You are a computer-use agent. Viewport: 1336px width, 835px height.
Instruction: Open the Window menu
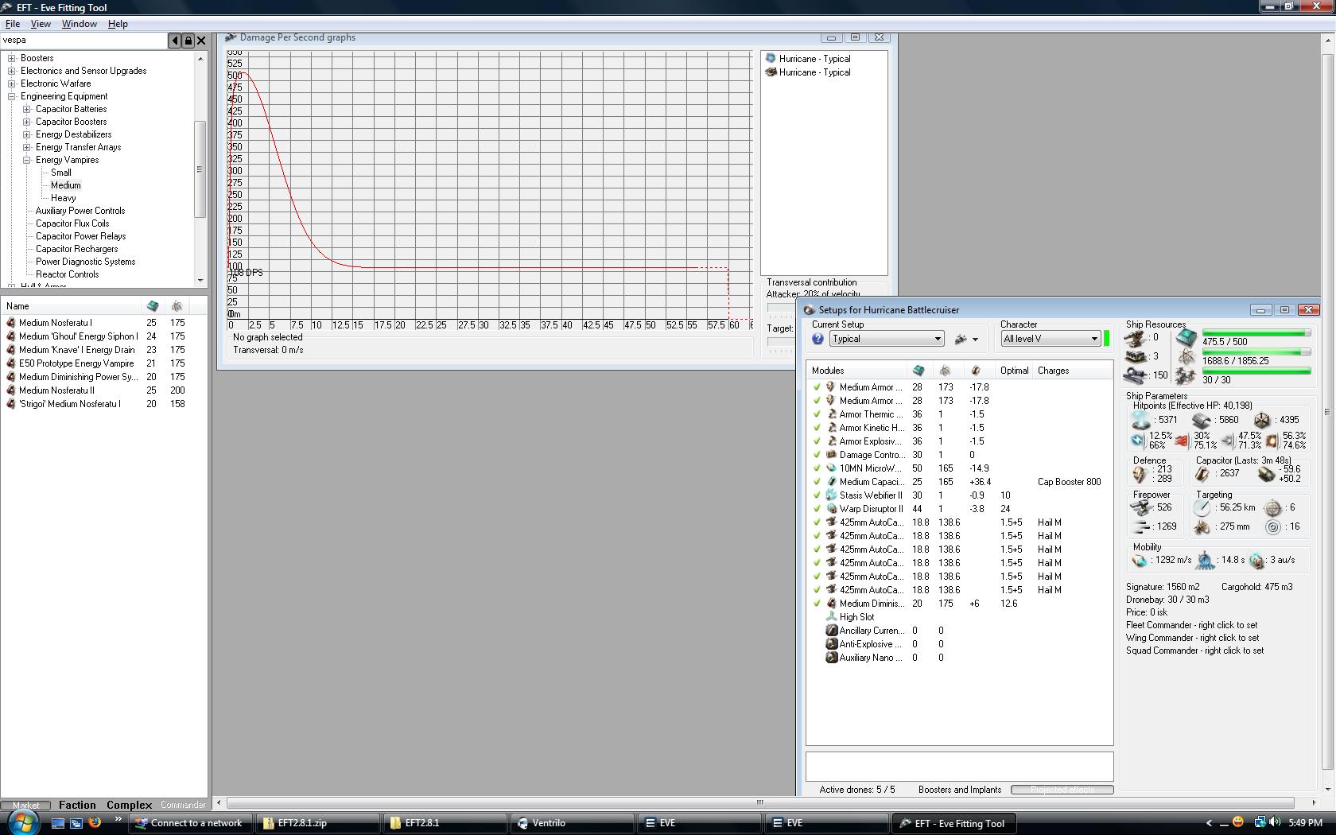coord(80,24)
